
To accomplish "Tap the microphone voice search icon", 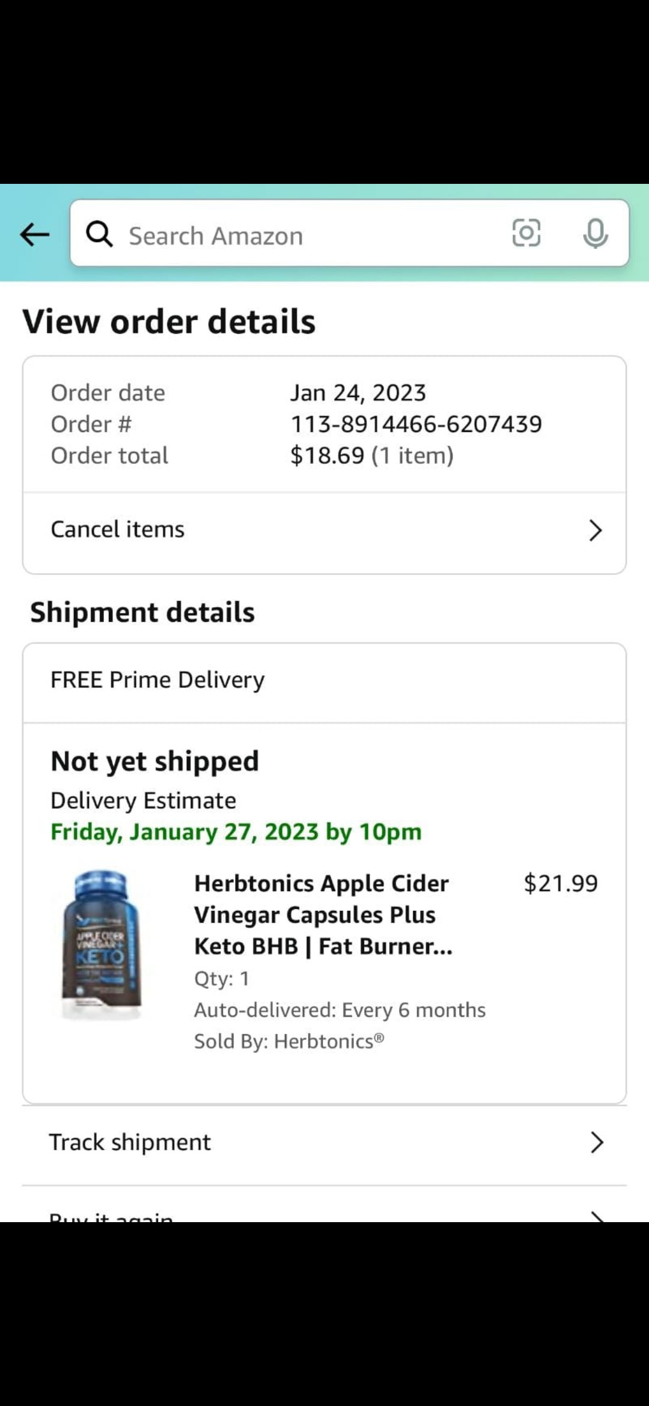I will 595,233.
